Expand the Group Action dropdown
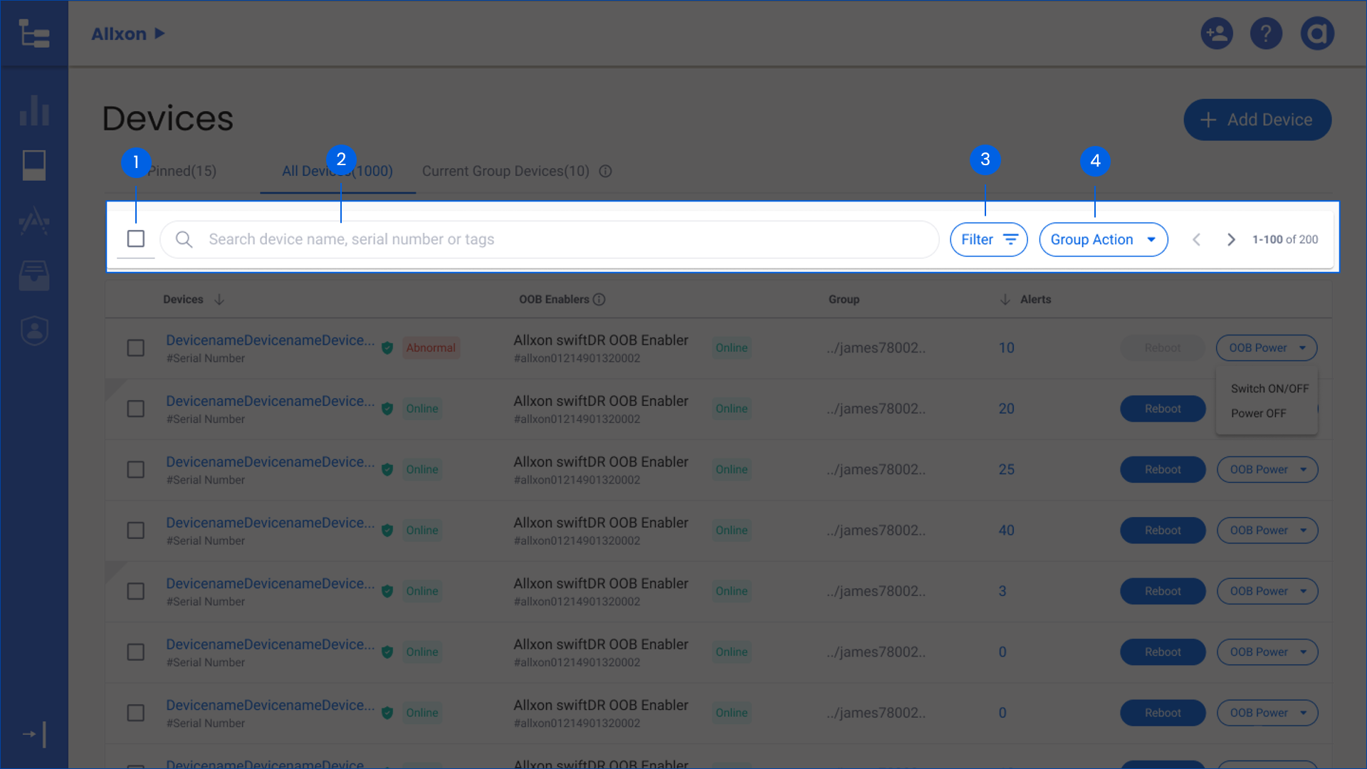This screenshot has width=1367, height=769. coord(1103,240)
